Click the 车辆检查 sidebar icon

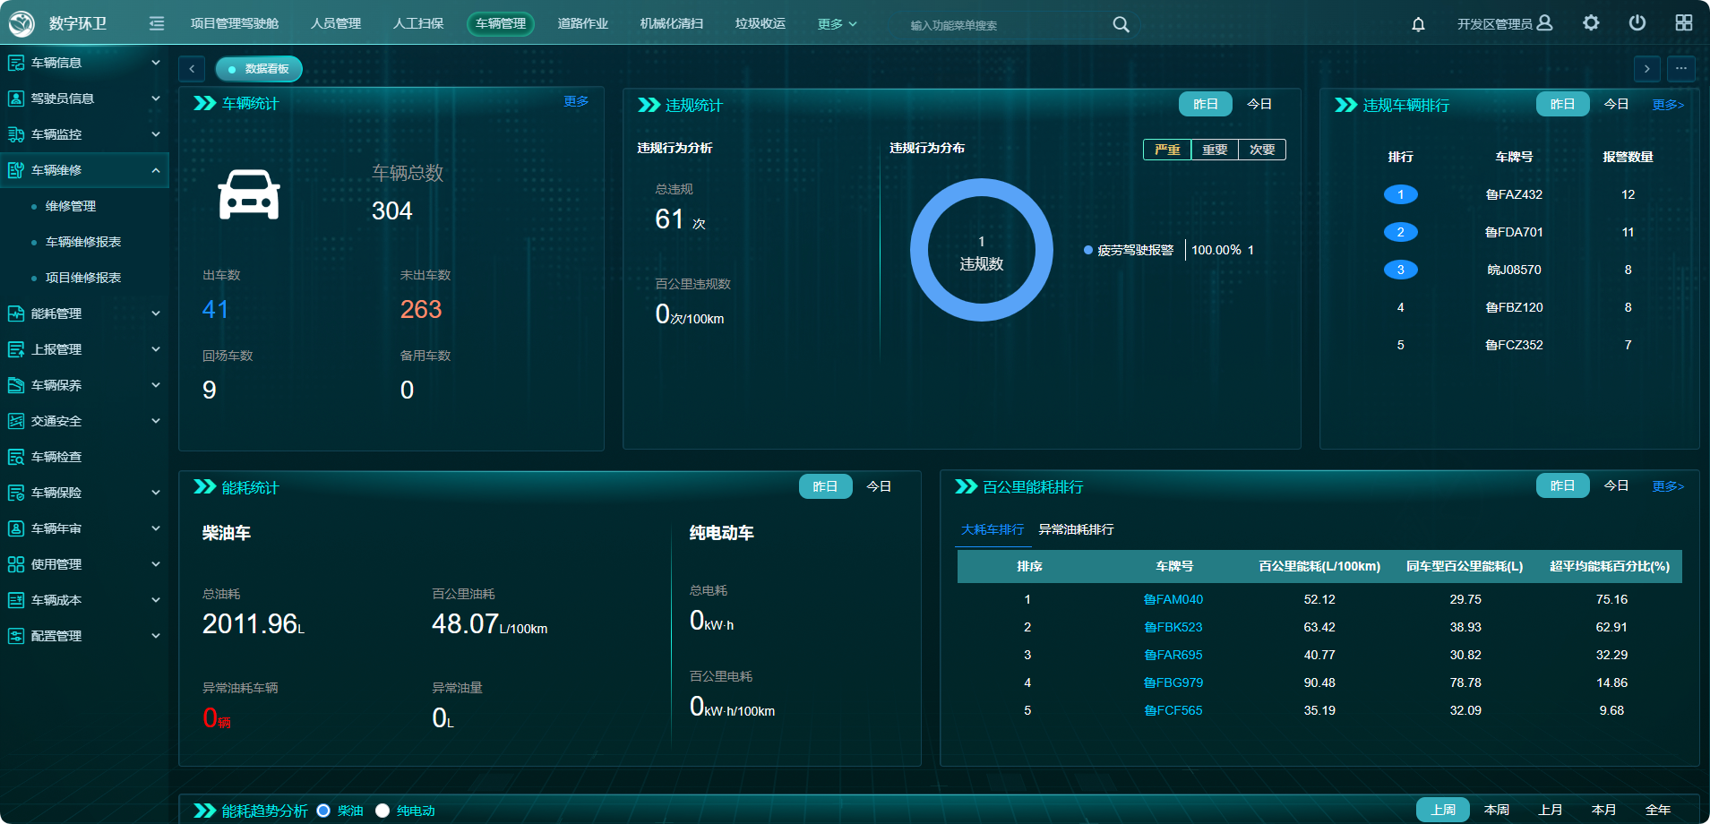click(x=16, y=457)
